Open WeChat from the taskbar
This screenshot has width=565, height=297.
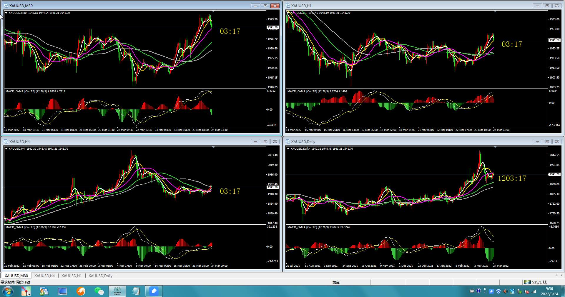[99, 291]
